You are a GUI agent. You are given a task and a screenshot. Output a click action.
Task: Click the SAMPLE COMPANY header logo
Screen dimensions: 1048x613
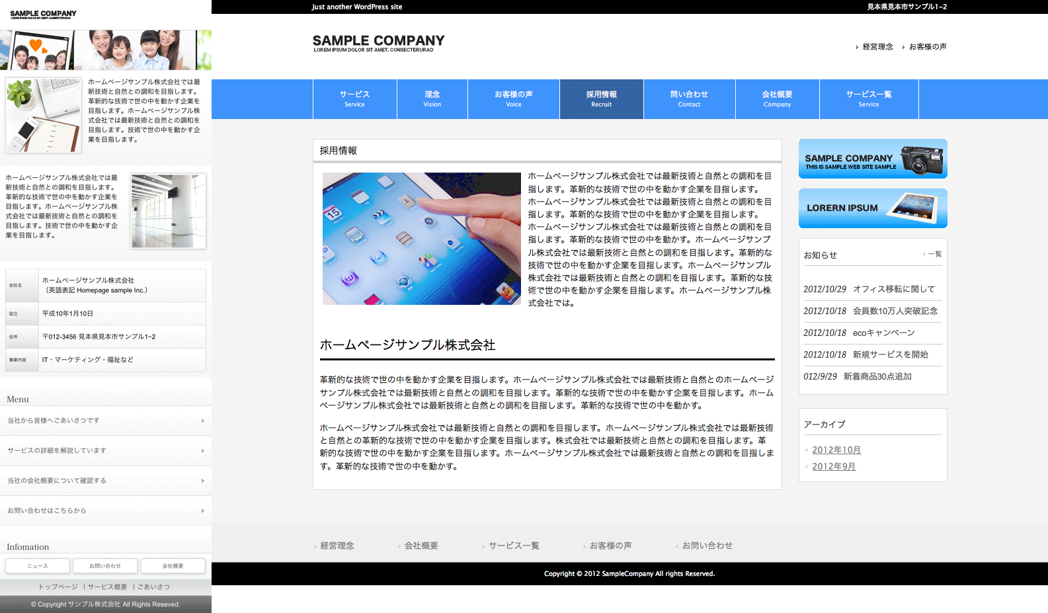point(378,43)
